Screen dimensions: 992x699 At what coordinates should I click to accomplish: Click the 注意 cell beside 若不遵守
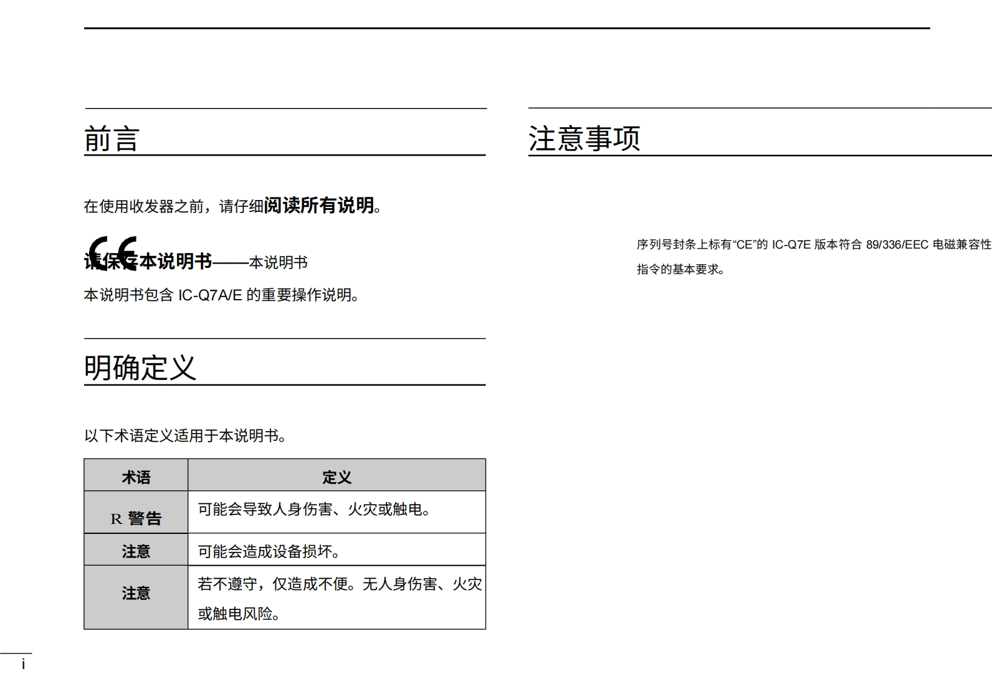tap(136, 593)
